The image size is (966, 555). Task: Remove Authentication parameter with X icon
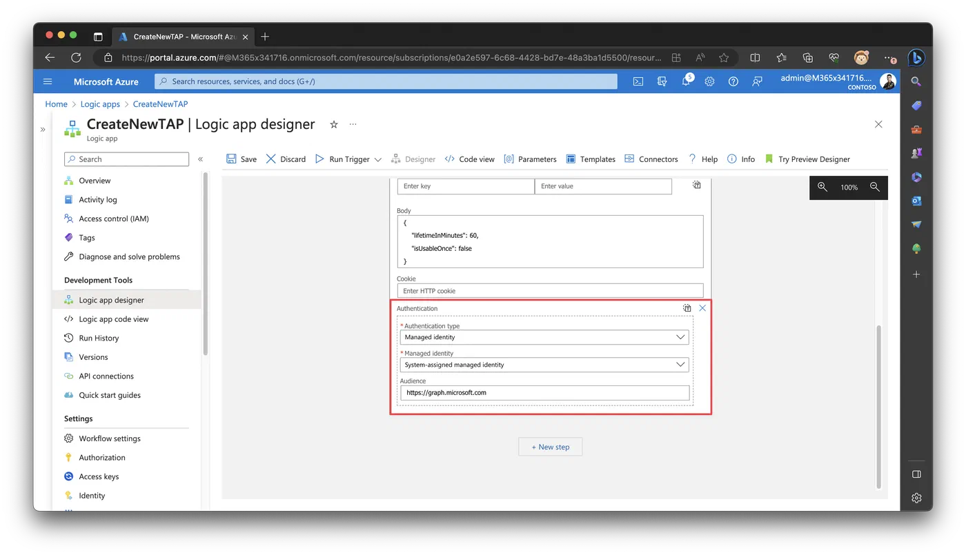(702, 308)
